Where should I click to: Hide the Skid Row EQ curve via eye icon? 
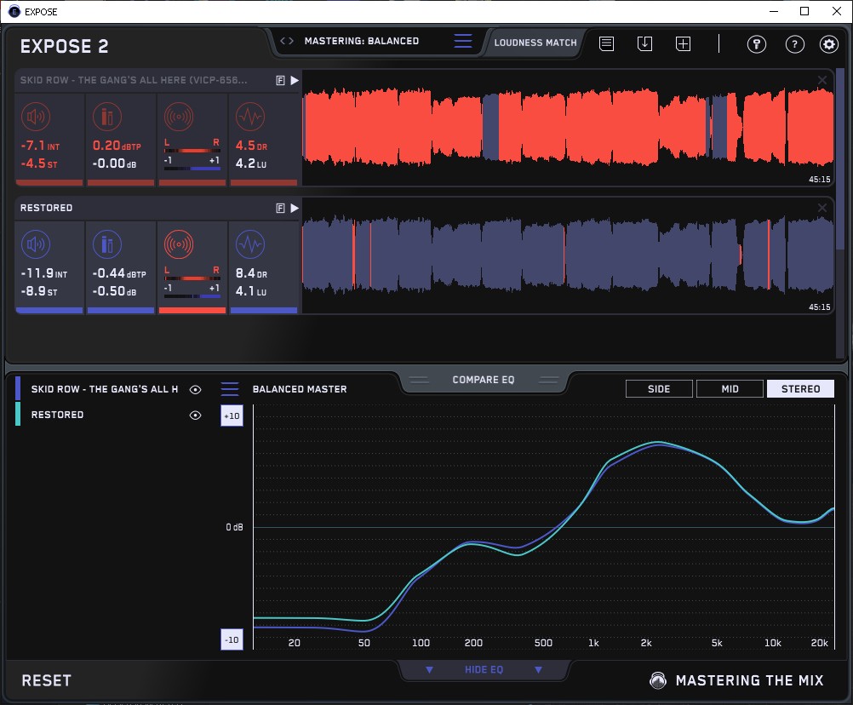click(196, 390)
